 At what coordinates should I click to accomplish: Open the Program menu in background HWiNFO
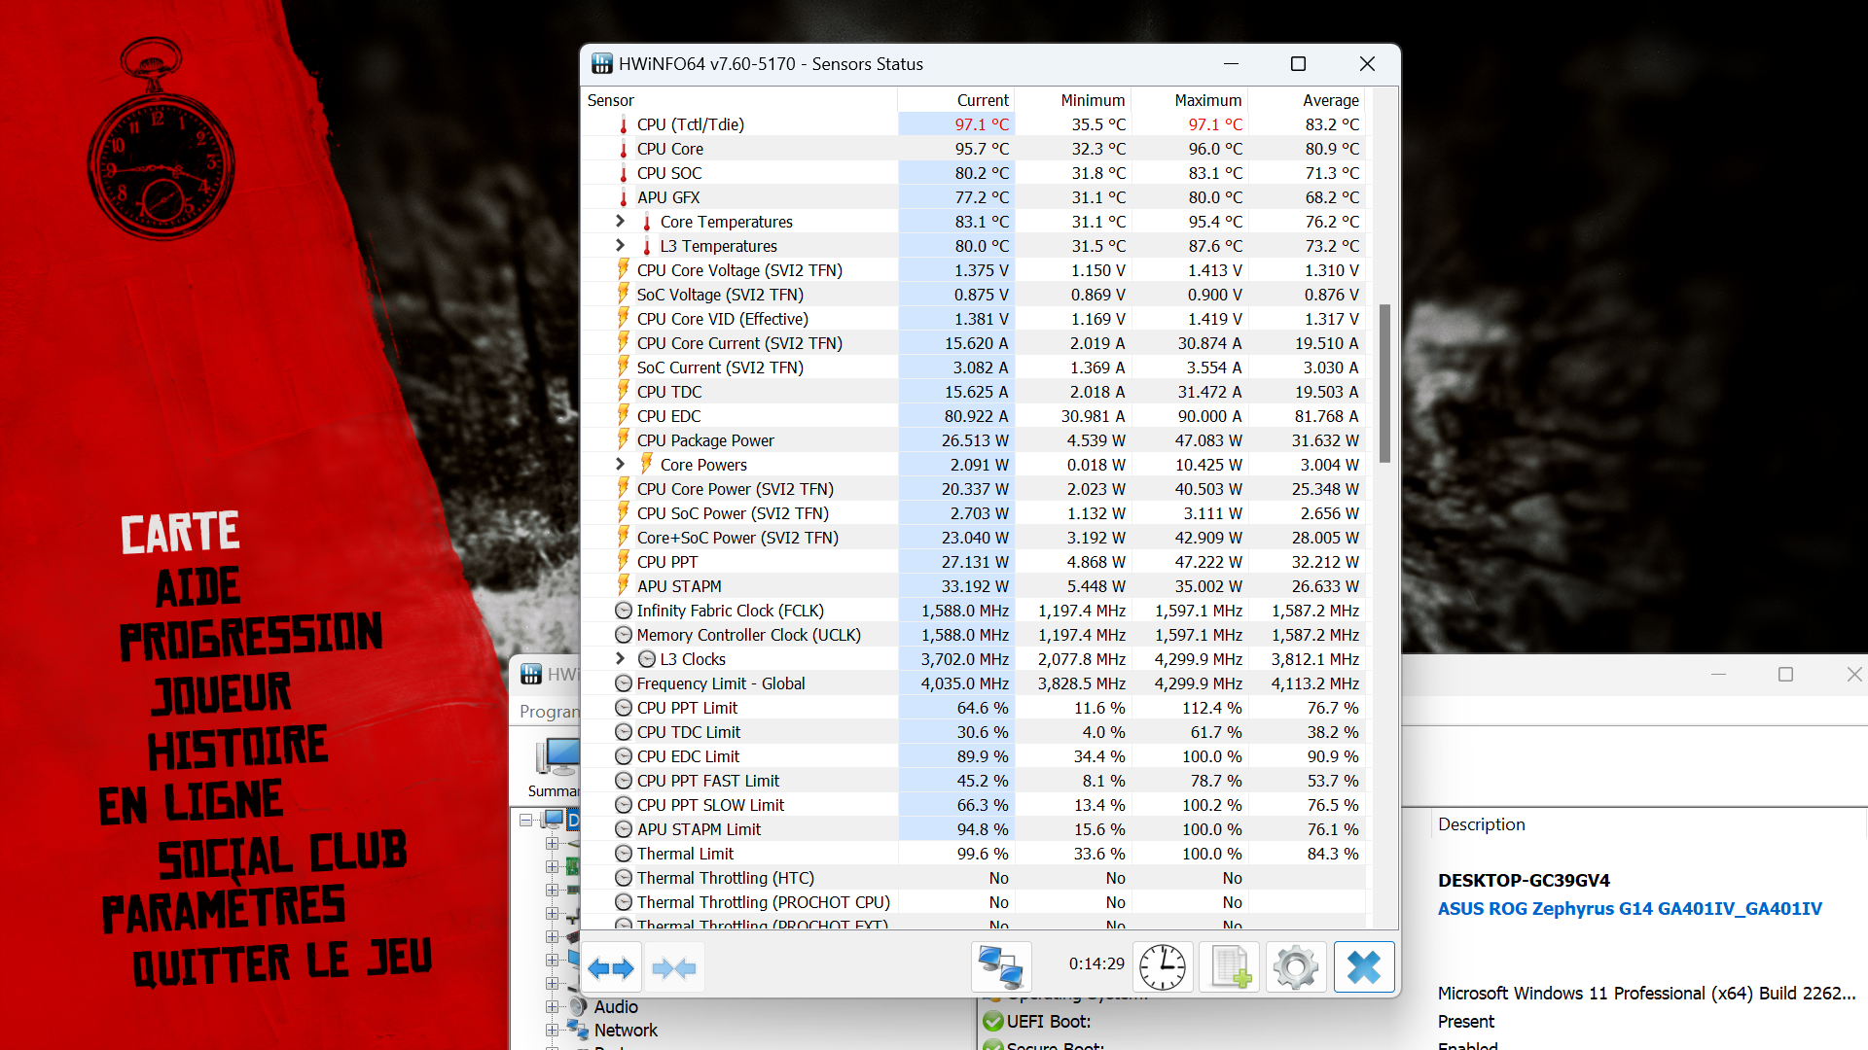click(549, 711)
